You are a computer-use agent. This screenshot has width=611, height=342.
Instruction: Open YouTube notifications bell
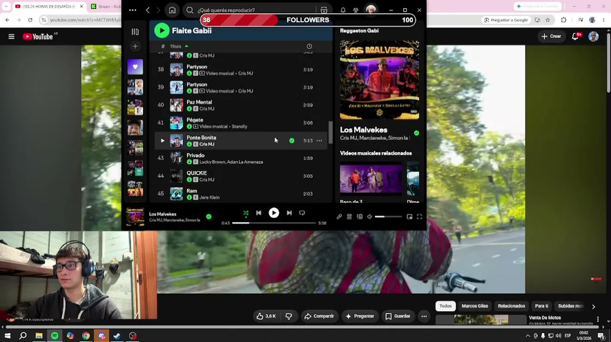tap(576, 37)
